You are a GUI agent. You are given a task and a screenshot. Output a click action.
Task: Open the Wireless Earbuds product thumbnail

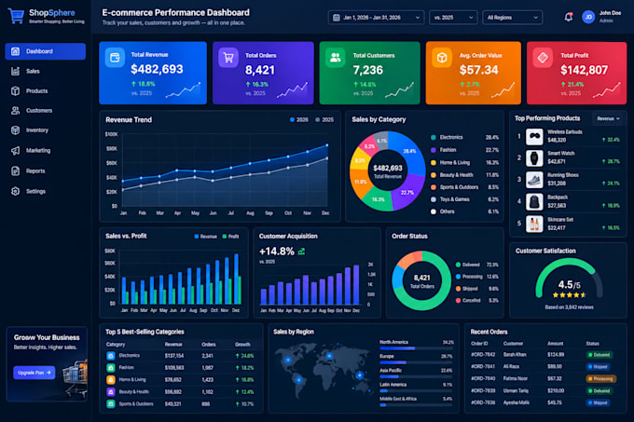[x=534, y=137]
